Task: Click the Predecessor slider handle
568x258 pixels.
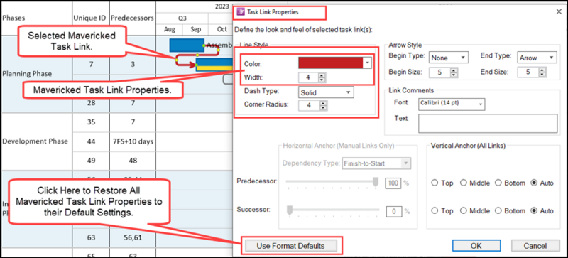Action: (x=376, y=182)
